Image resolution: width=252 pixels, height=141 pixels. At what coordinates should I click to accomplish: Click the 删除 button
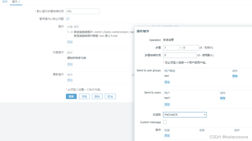coord(97,96)
